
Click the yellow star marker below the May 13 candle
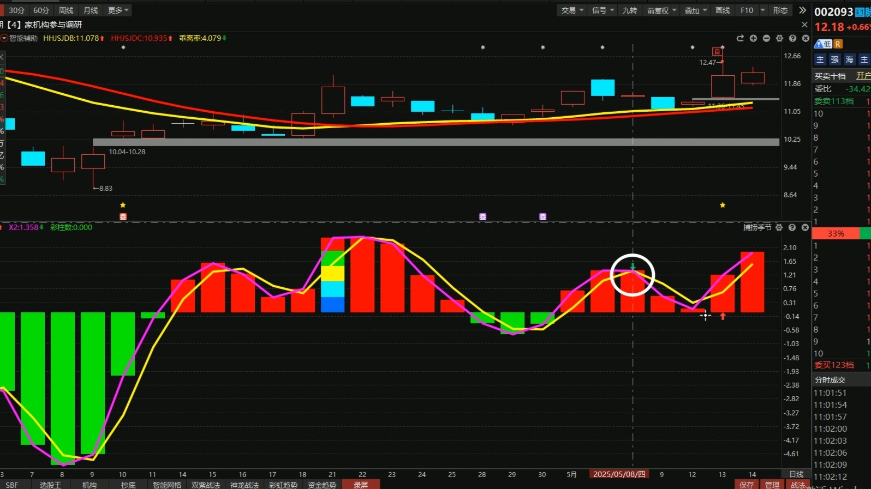tap(723, 205)
